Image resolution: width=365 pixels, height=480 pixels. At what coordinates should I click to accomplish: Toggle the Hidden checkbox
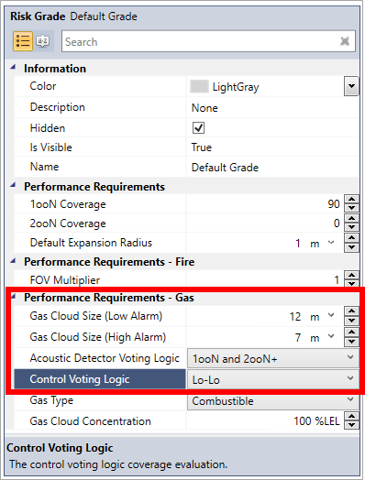(x=198, y=127)
